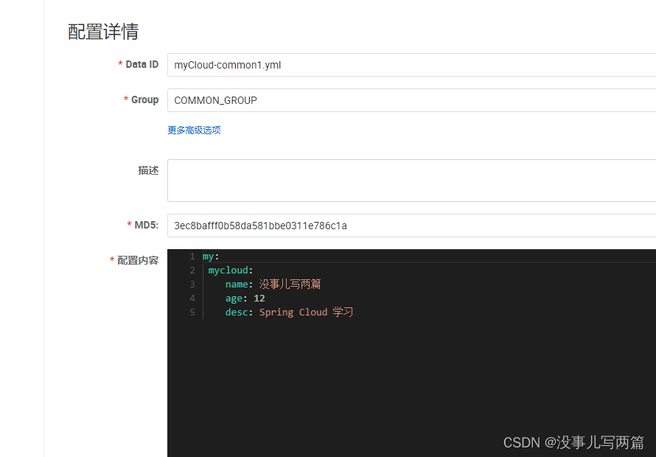This screenshot has width=656, height=457.
Task: Click the 'desc: Spring Cloud 学习' line
Action: tap(289, 313)
